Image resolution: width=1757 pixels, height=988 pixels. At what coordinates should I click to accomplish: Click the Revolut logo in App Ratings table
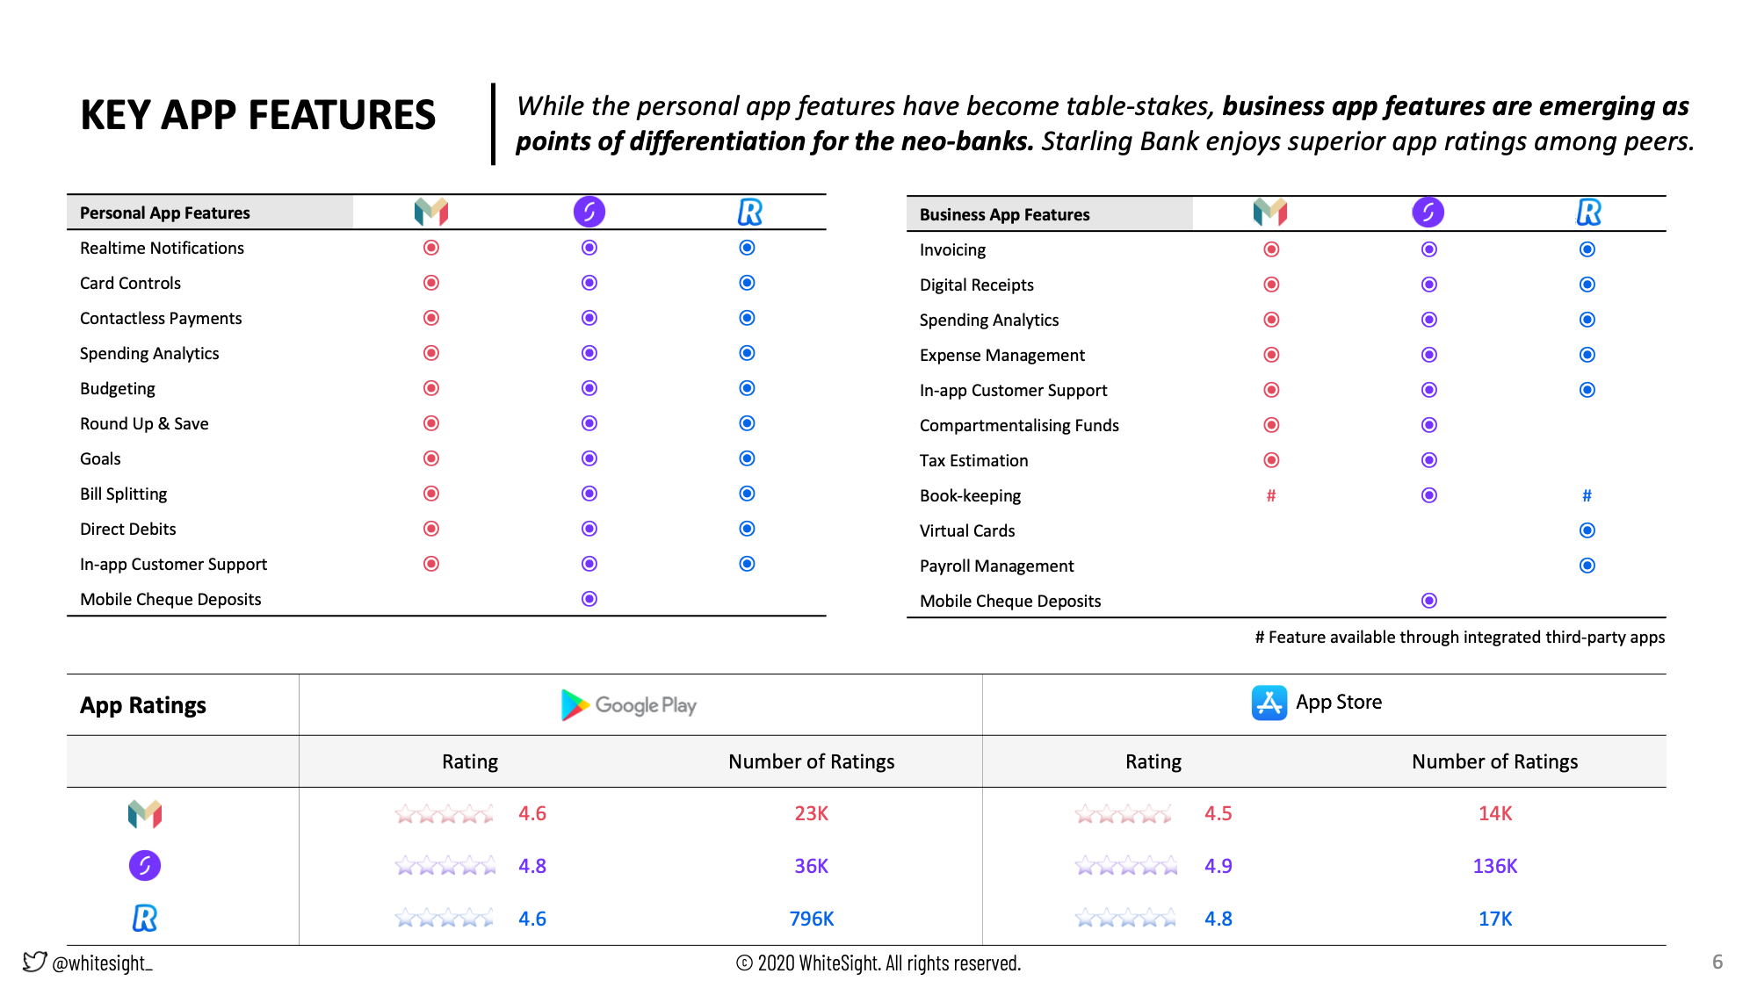(x=145, y=919)
